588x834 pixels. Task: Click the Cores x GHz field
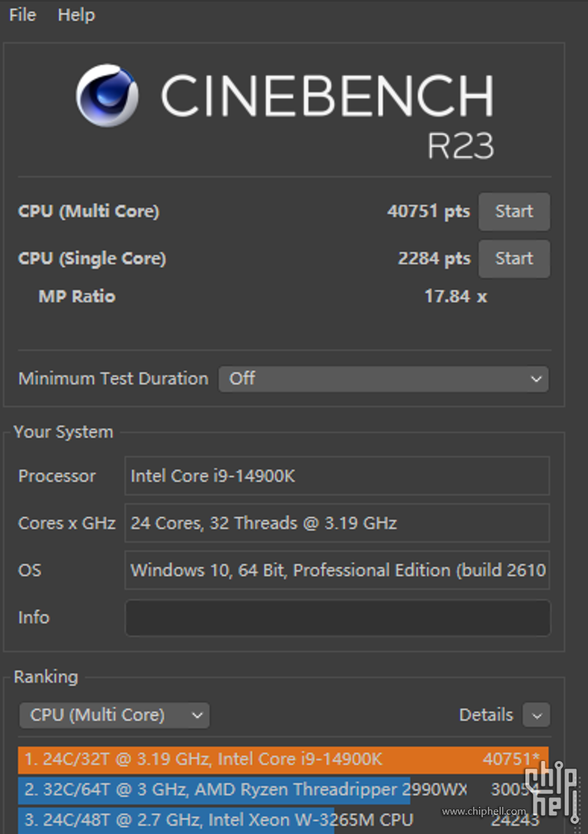337,523
